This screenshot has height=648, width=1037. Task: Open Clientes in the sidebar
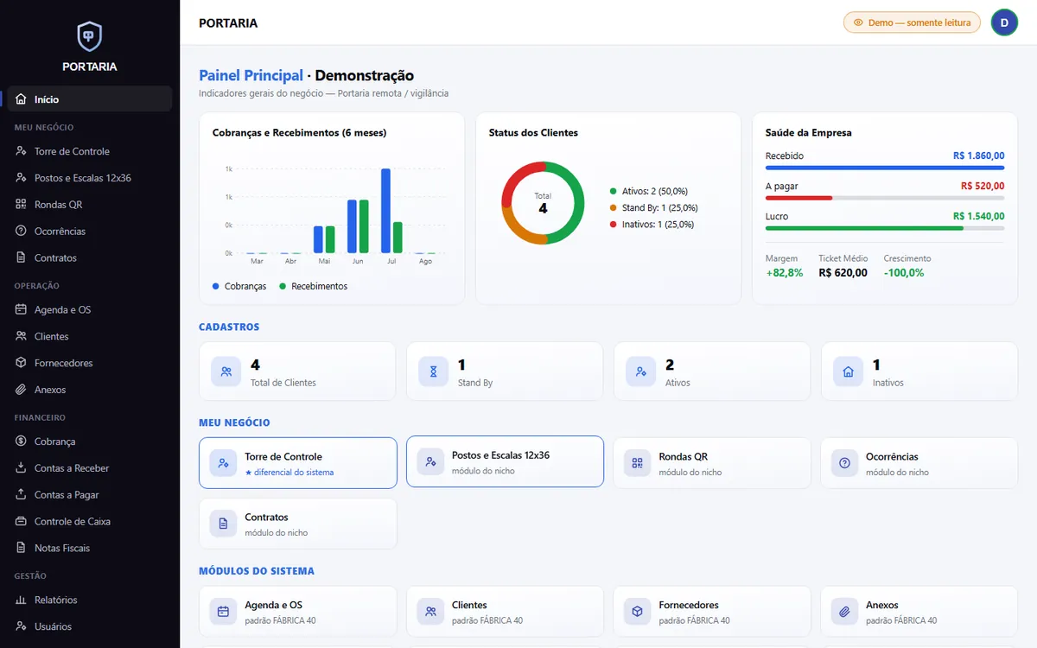[x=90, y=337]
